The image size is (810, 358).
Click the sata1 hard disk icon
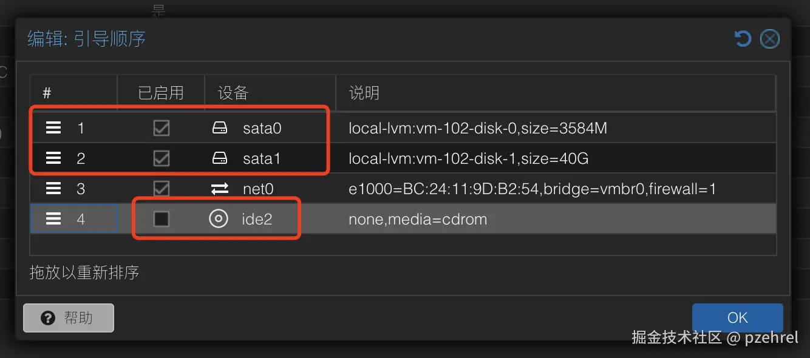click(x=219, y=158)
